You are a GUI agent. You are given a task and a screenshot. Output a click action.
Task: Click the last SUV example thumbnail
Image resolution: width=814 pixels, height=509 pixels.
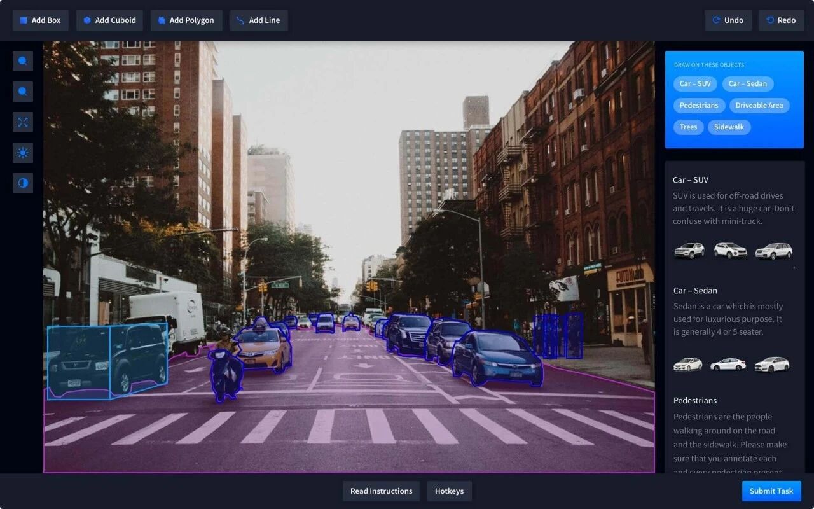point(773,251)
